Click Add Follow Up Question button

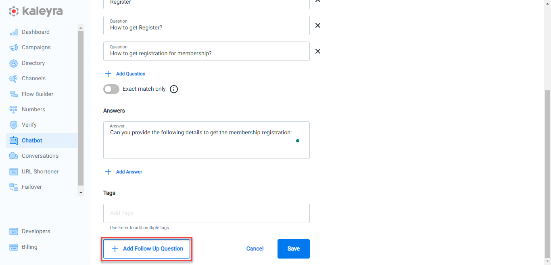point(147,249)
